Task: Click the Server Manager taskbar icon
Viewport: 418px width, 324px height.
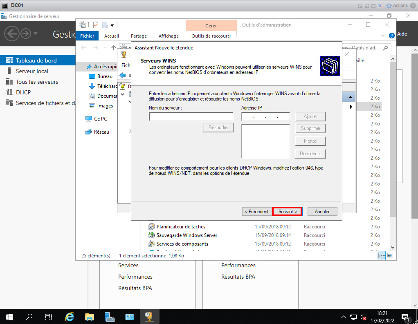Action: [109, 317]
